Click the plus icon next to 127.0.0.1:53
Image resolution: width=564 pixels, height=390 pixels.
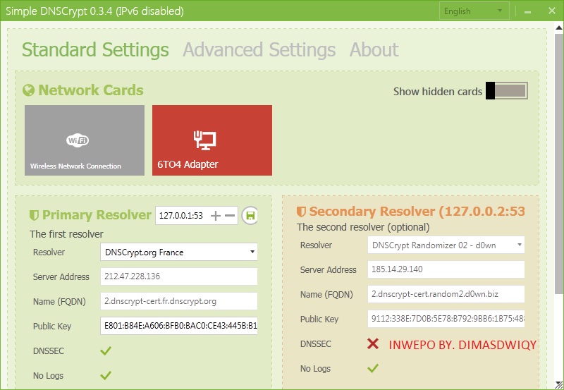(216, 216)
